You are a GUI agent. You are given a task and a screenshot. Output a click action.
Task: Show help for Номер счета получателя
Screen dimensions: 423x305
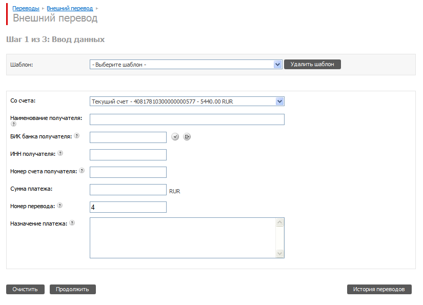pos(82,171)
